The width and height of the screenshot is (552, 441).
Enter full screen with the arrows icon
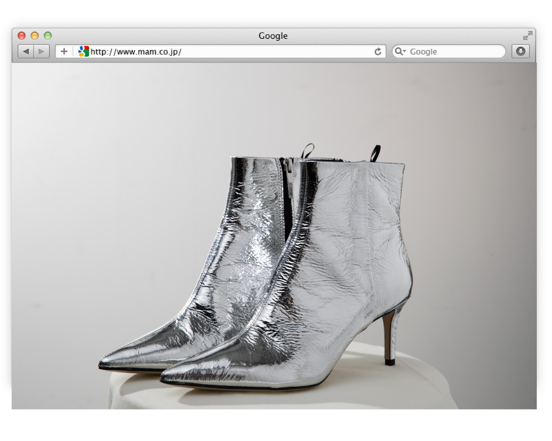(x=527, y=36)
